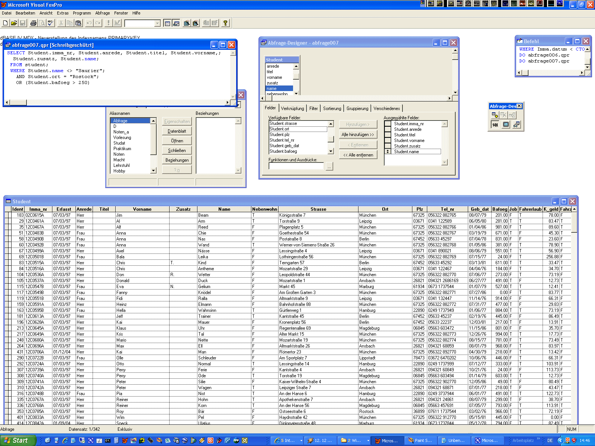The image size is (595, 446).
Task: Open the Abfrage menu
Action: (x=103, y=13)
